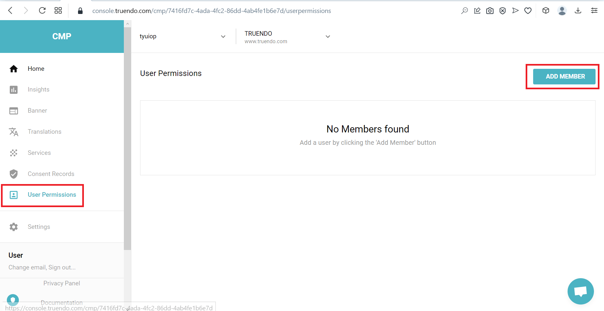Image resolution: width=604 pixels, height=311 pixels.
Task: Open the search magnifier icon in toolbar
Action: pyautogui.click(x=465, y=11)
